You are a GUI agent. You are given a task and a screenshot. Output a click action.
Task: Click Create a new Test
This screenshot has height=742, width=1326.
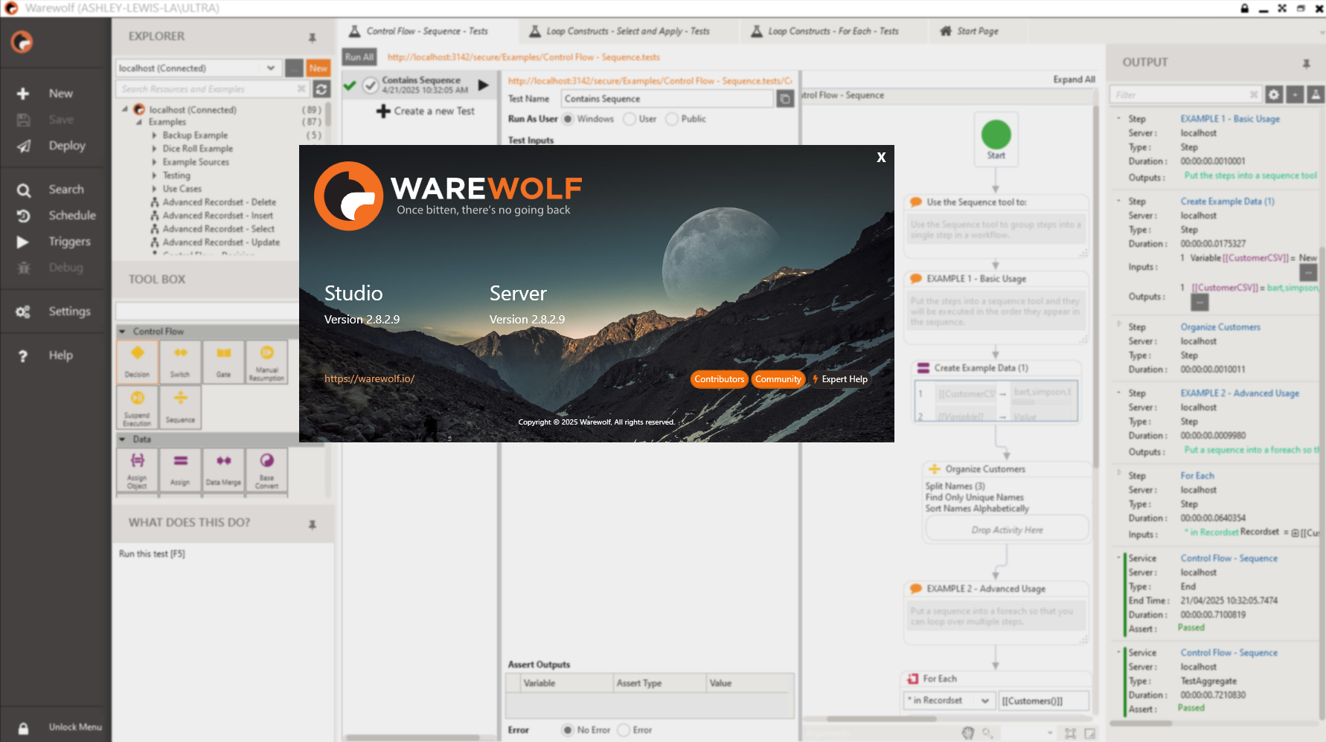426,111
